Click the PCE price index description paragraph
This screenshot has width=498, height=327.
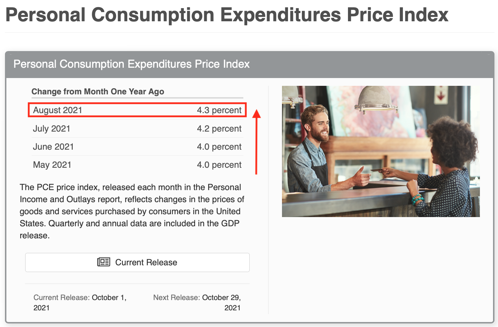[131, 211]
